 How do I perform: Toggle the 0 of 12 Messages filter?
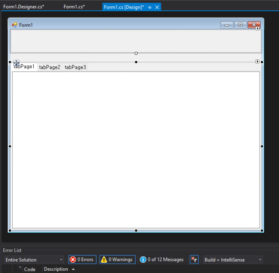coord(162,259)
